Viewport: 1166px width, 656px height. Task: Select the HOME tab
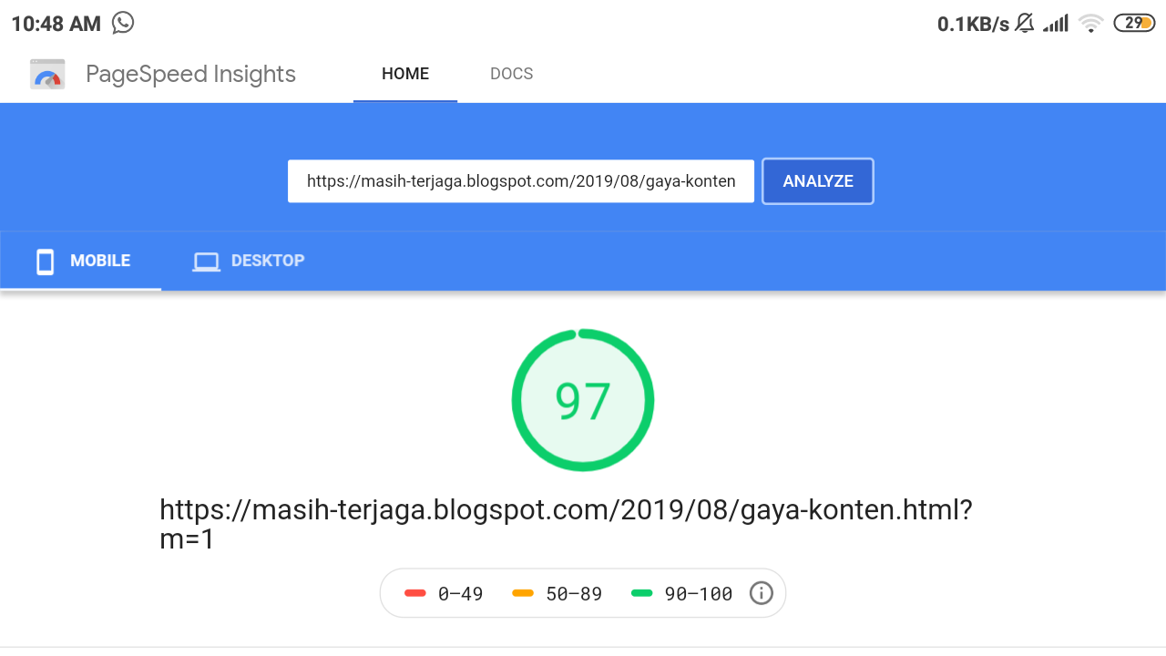point(405,74)
